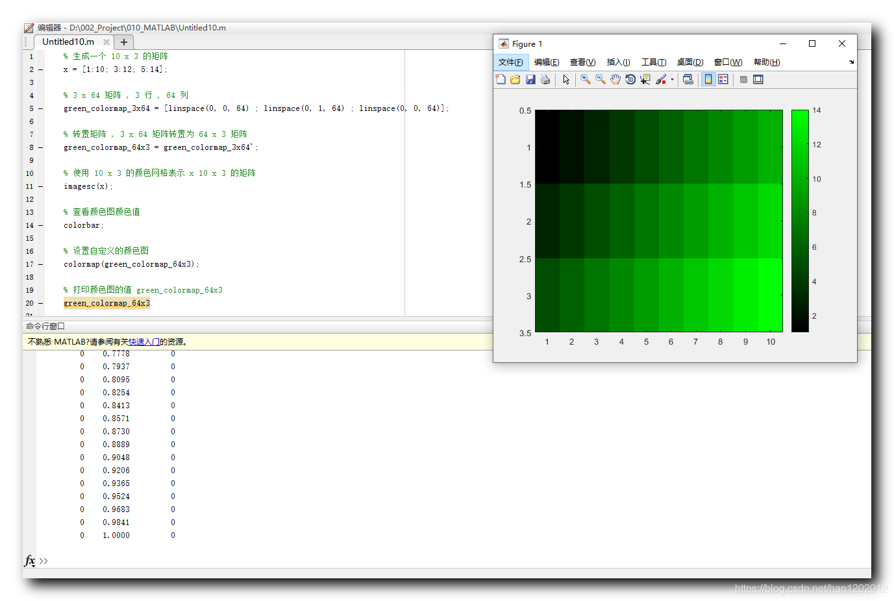Click the code 'colormap(green_colormap_64x3);'
The image size is (894, 601).
pyautogui.click(x=131, y=264)
